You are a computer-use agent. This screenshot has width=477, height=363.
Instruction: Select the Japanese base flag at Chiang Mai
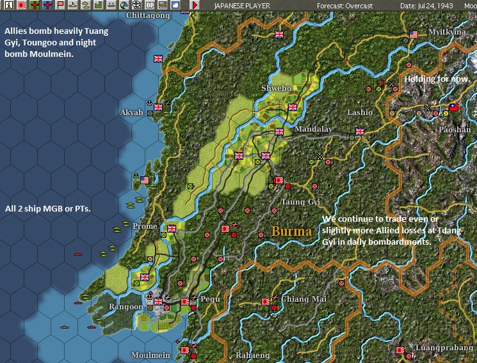(x=266, y=302)
